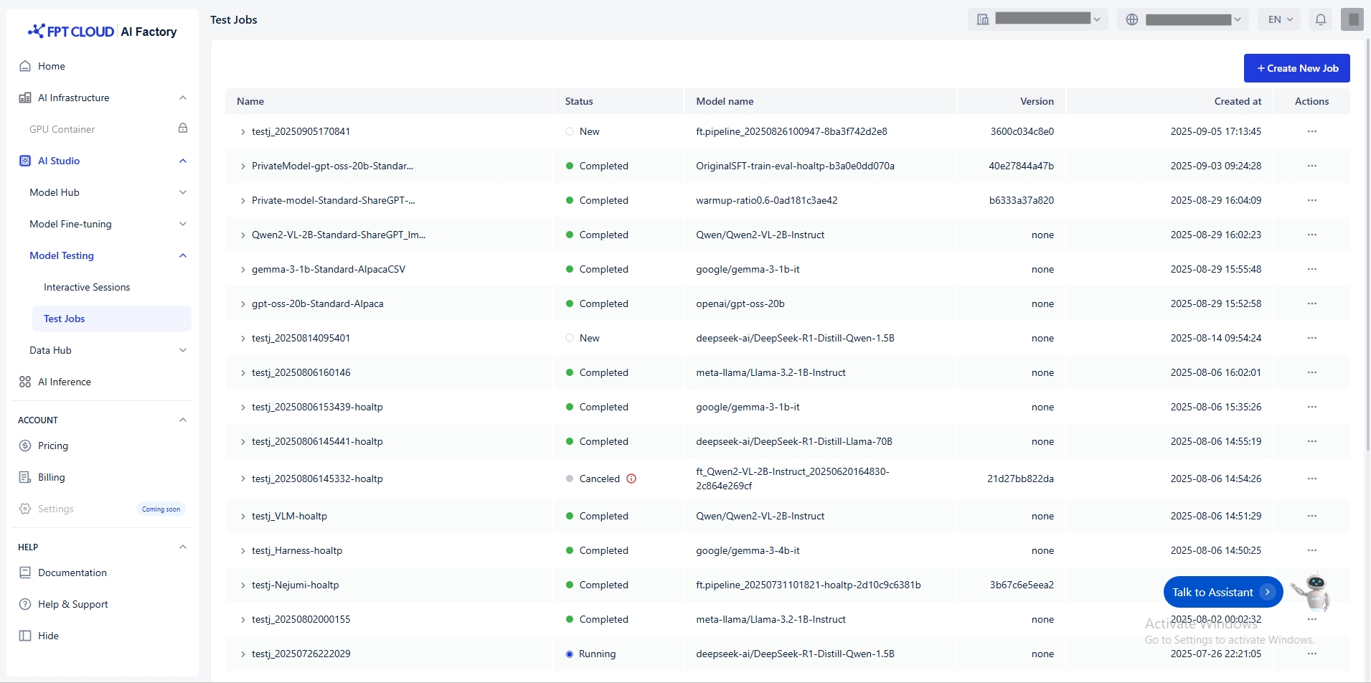1371x683 pixels.
Task: Open Interactive Sessions page
Action: pos(87,287)
